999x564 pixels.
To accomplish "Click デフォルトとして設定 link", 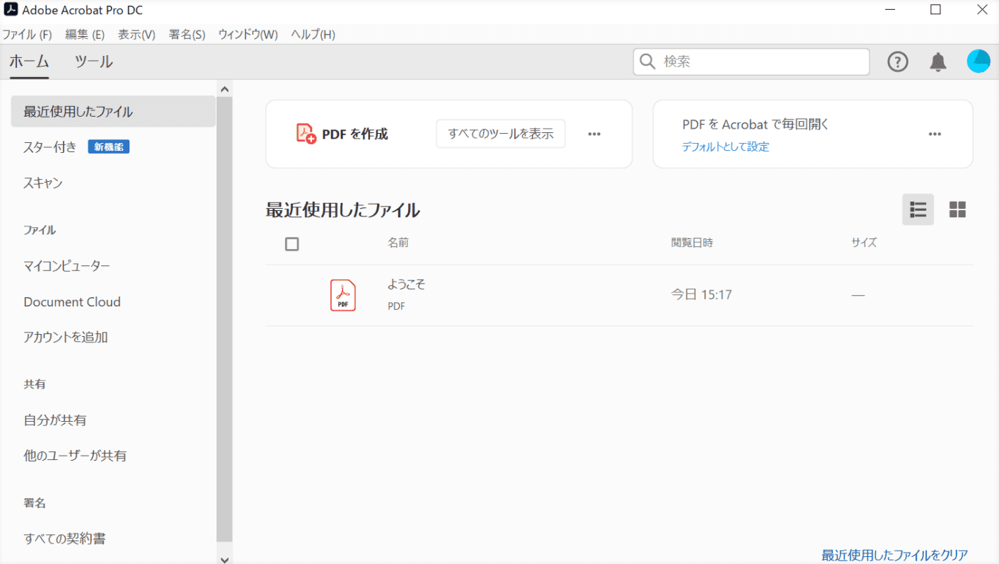I will [725, 147].
